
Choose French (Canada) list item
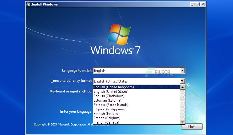point(137,122)
